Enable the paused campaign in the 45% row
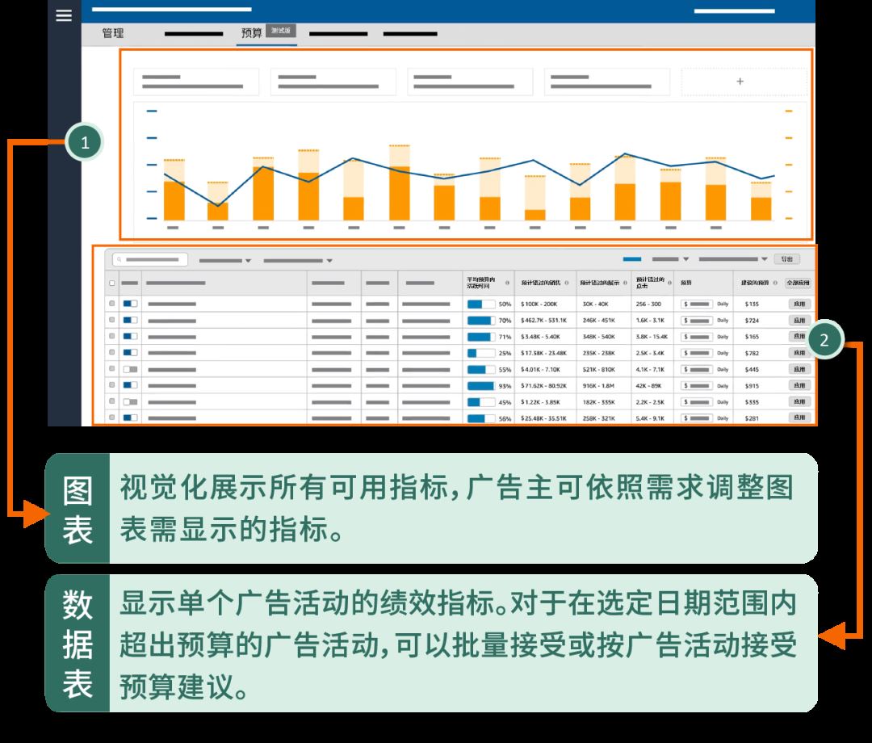Image resolution: width=872 pixels, height=743 pixels. [130, 401]
